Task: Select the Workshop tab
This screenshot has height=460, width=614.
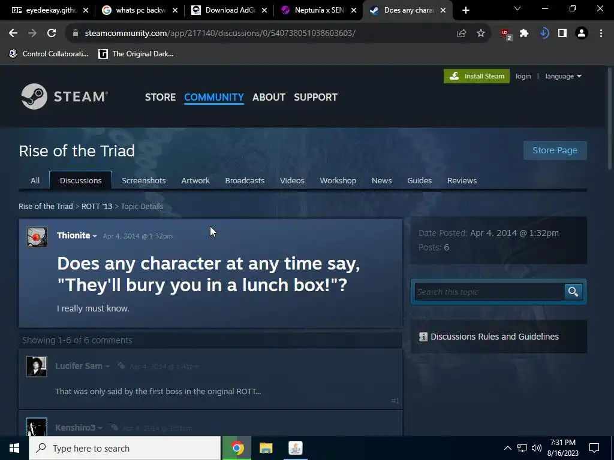Action: tap(338, 180)
